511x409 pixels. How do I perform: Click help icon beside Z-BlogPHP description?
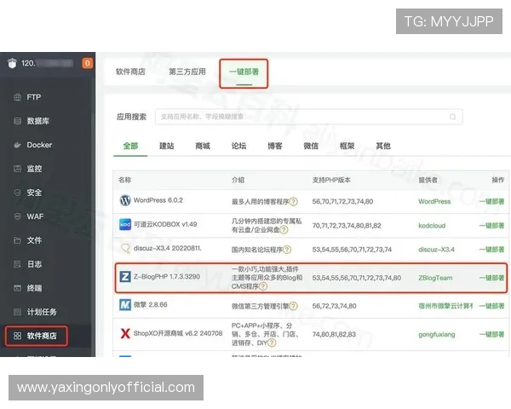[x=263, y=286]
